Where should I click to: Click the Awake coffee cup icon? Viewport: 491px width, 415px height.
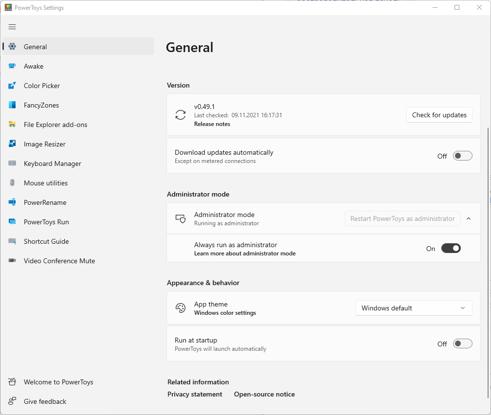(13, 66)
